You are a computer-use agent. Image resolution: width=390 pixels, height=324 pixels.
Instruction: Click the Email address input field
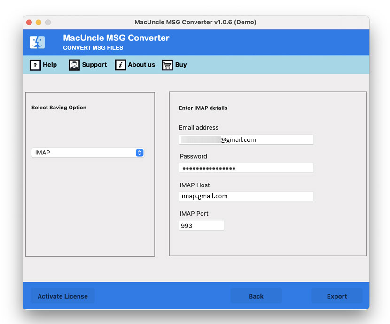point(246,139)
